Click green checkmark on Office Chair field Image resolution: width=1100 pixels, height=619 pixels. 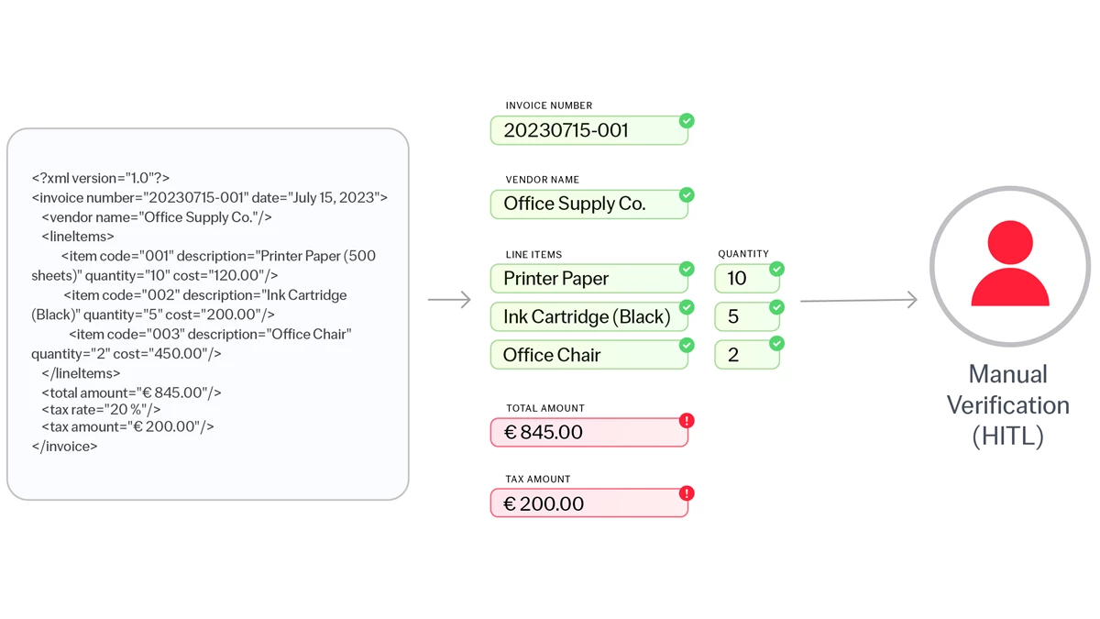point(687,345)
